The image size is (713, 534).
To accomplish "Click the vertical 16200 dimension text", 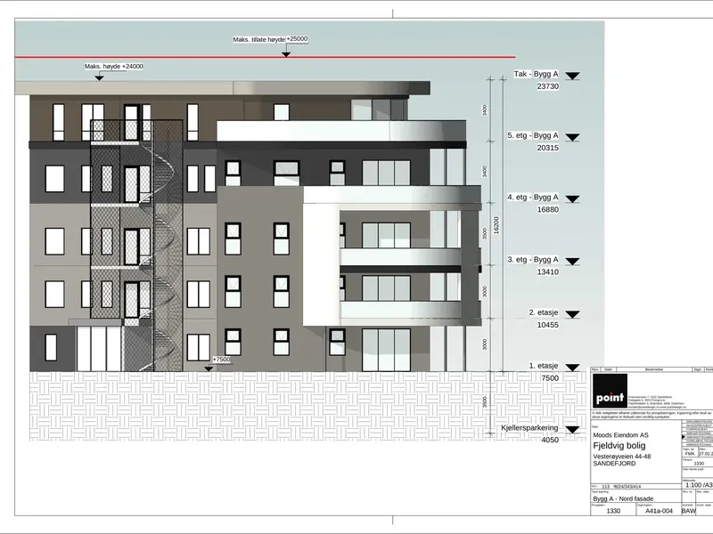I will point(496,225).
